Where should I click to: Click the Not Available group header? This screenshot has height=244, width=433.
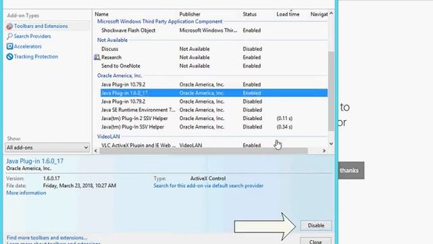click(112, 40)
